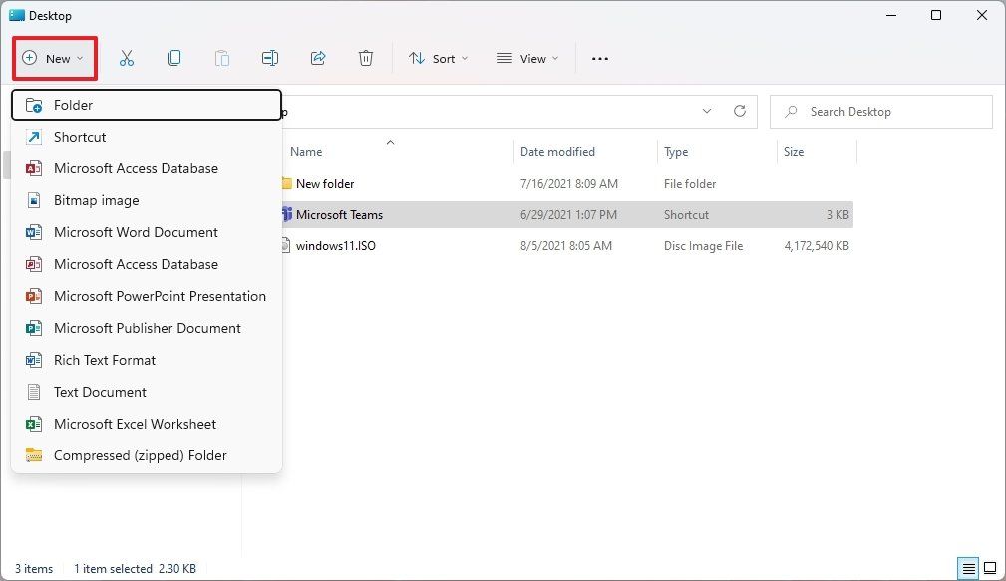
Task: Click the Refresh icon next to the address bar
Action: pos(739,111)
